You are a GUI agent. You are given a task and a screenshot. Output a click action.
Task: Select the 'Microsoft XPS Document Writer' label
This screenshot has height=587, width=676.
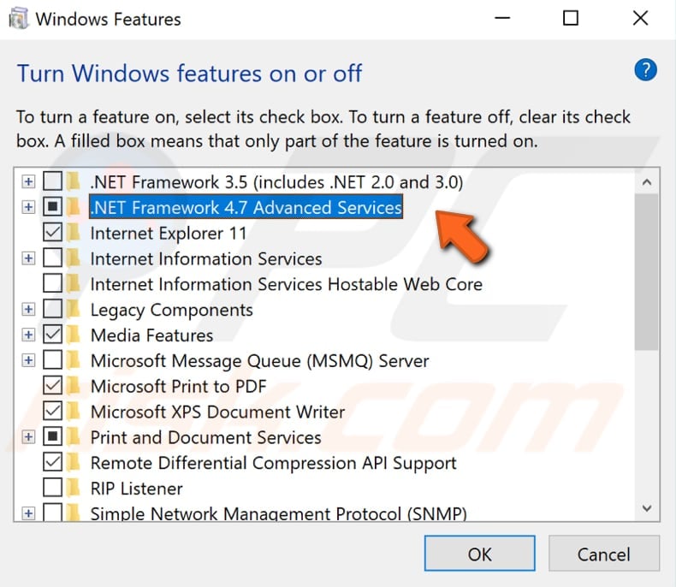click(x=217, y=412)
